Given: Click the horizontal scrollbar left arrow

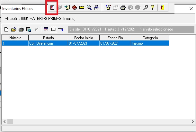Looking at the screenshot, I should click(4, 121).
